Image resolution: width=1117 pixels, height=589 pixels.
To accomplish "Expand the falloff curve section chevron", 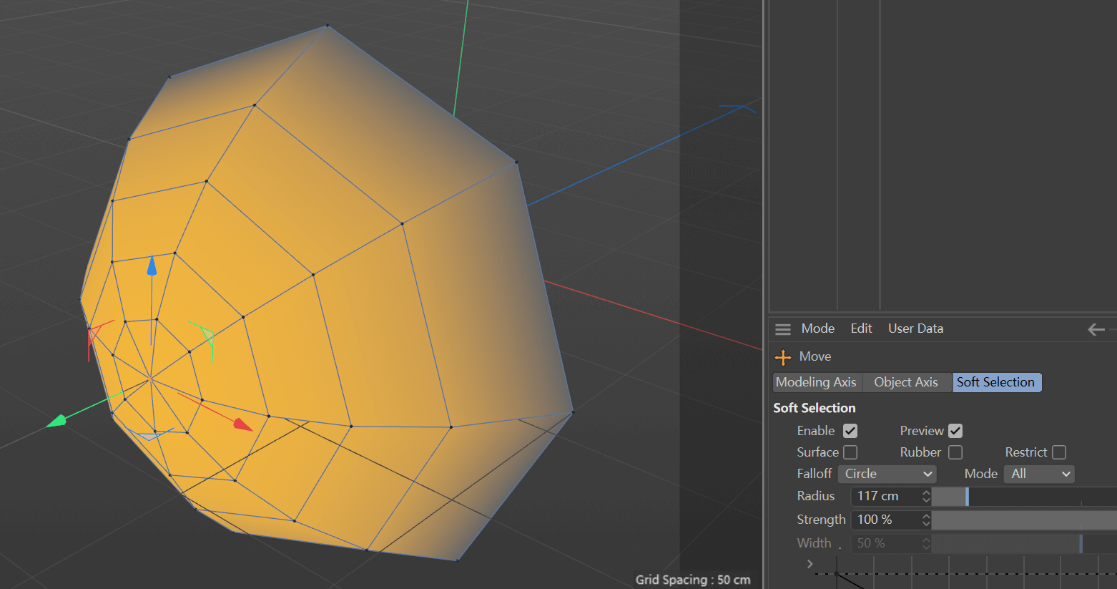I will click(810, 564).
